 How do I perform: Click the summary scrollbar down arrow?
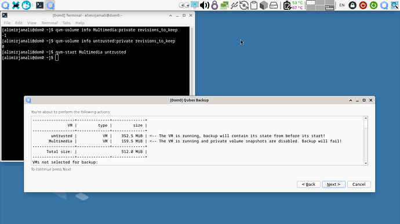click(x=366, y=163)
